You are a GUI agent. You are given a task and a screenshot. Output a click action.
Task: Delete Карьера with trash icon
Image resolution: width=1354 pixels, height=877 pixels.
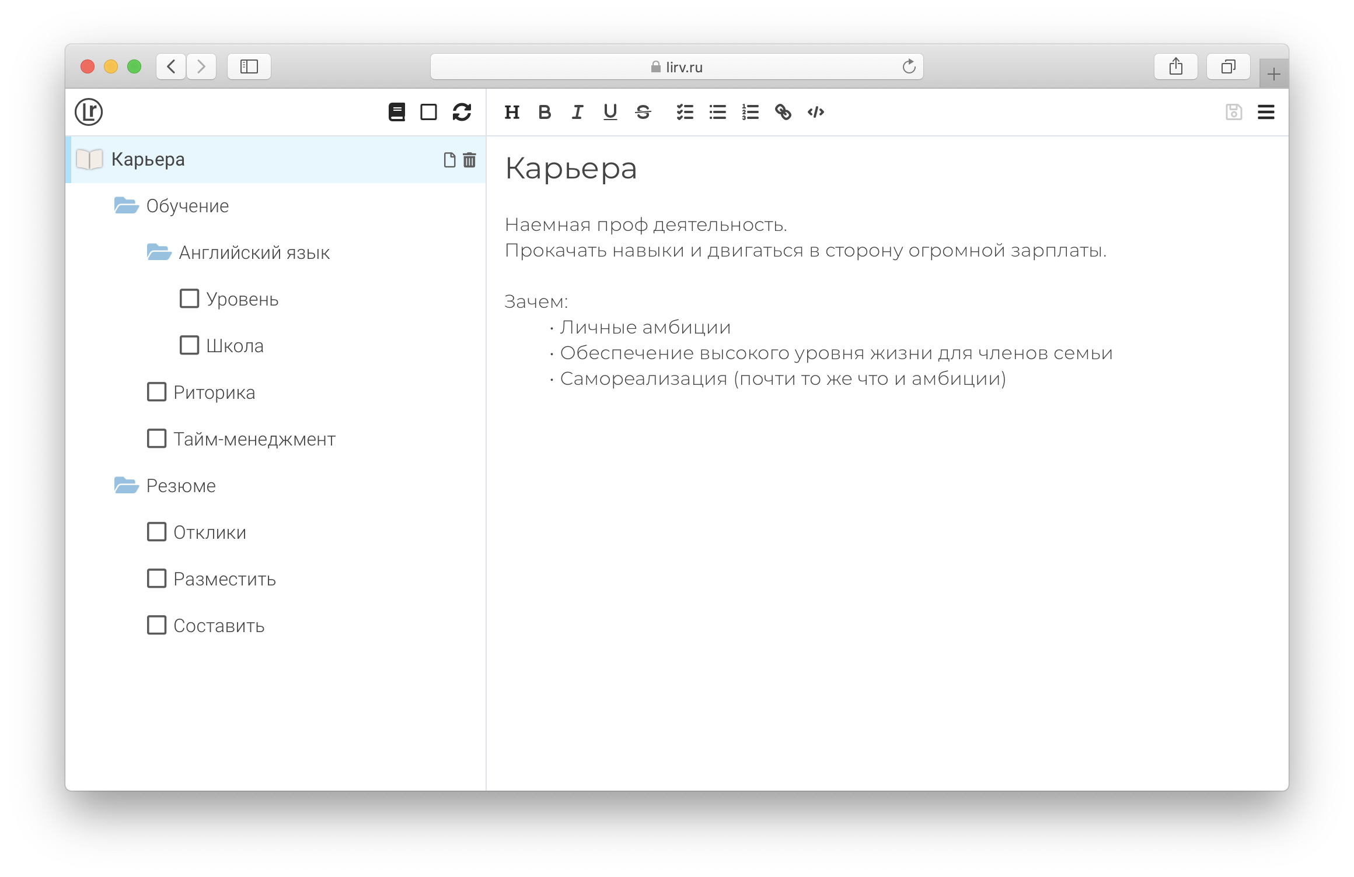(x=470, y=160)
